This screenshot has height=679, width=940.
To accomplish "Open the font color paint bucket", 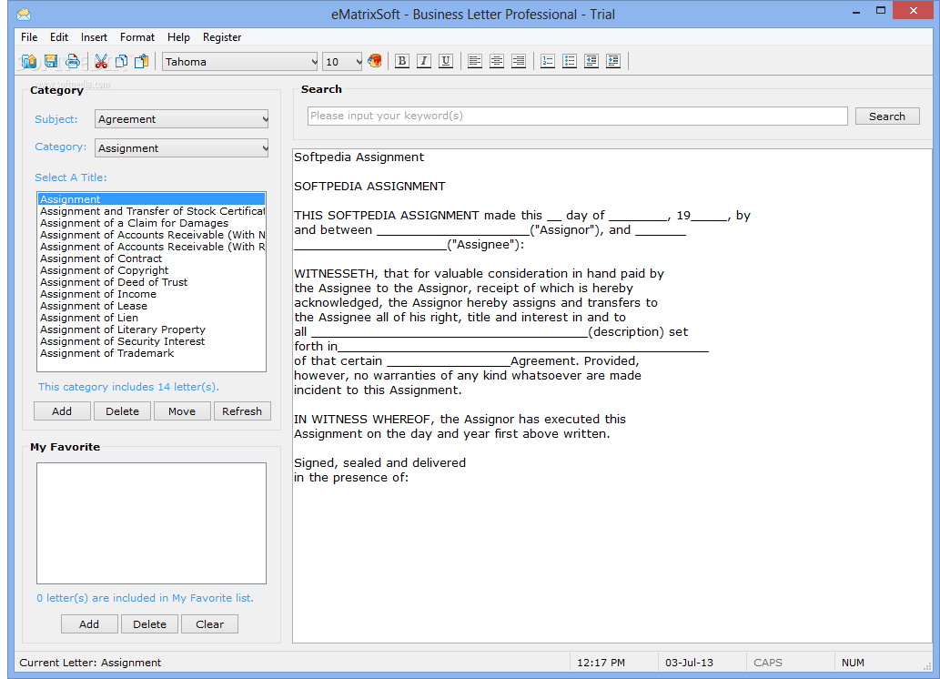I will click(x=375, y=61).
